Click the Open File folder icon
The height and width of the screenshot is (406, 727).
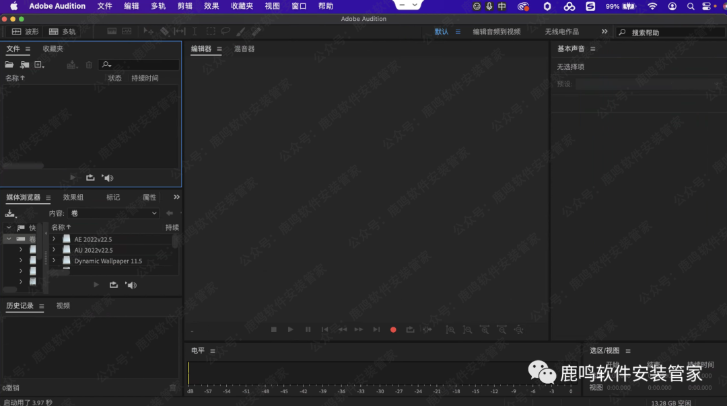click(9, 65)
